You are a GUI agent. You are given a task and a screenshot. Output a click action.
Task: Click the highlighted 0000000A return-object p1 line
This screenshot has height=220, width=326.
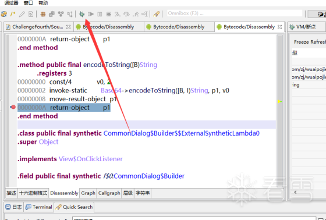pyautogui.click(x=64, y=108)
